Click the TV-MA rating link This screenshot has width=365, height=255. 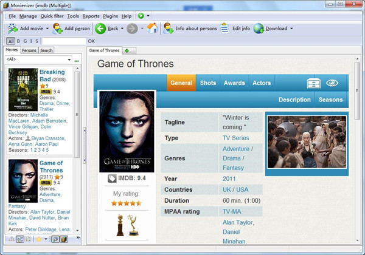(232, 211)
